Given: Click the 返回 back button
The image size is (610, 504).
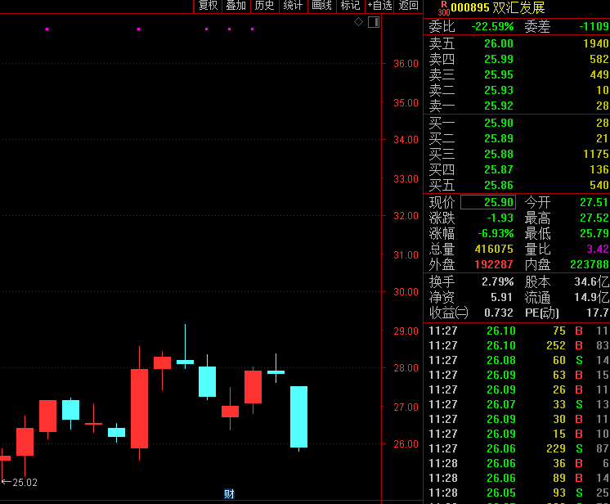Looking at the screenshot, I should point(409,6).
